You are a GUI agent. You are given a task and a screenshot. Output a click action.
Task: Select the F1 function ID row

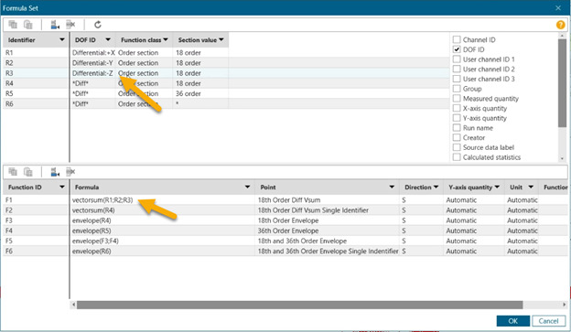36,200
